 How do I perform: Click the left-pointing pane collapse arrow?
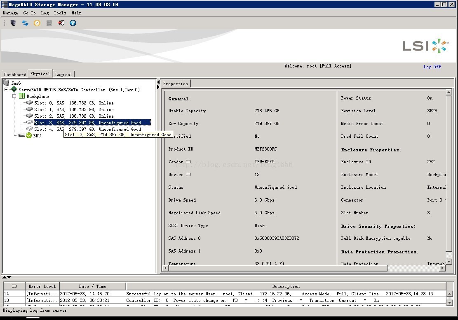coord(158,82)
